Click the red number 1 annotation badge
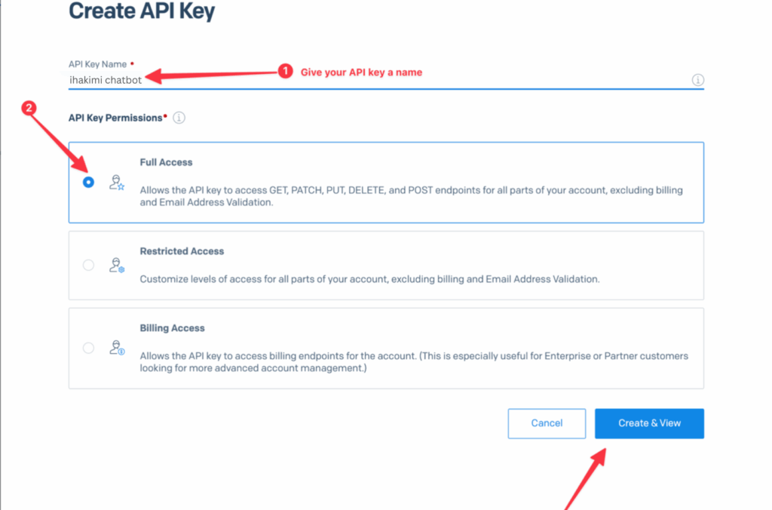Screen dimensions: 772x510 point(285,72)
